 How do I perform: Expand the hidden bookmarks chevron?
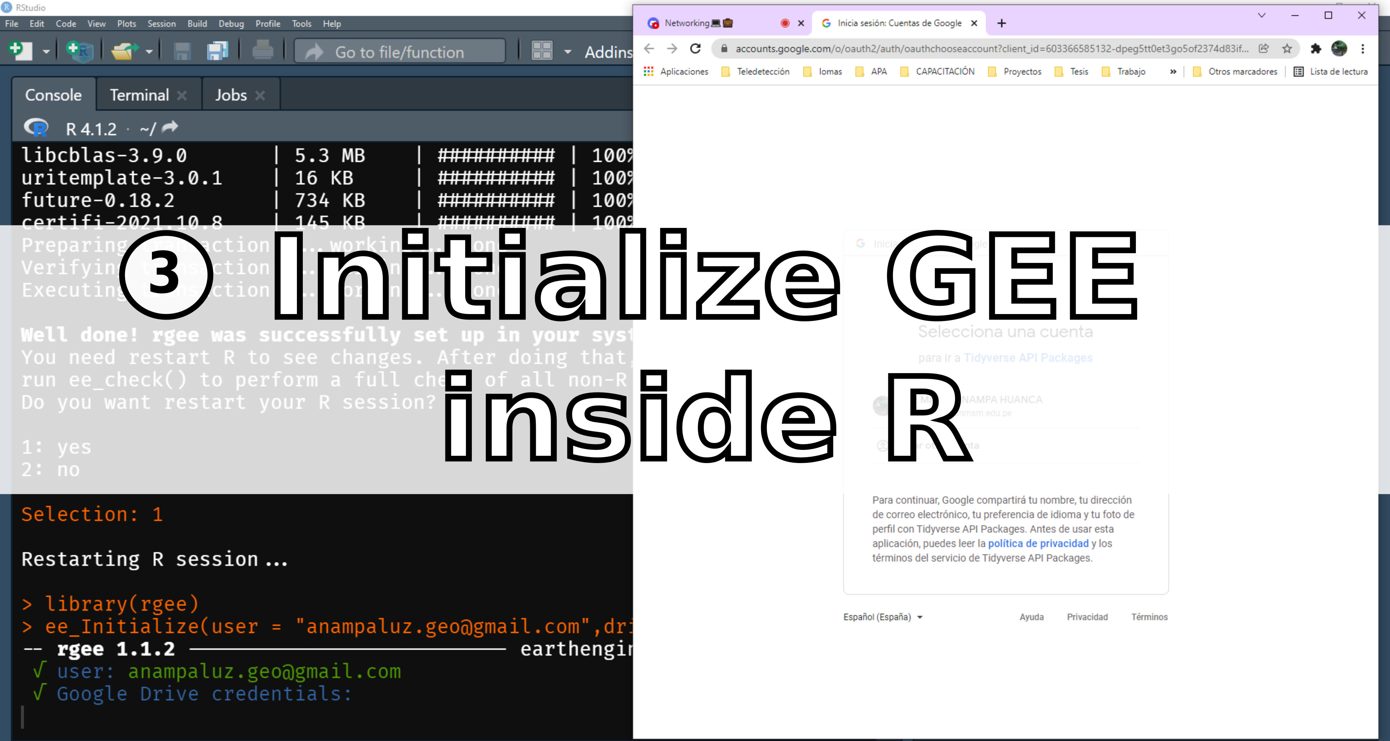click(1173, 72)
